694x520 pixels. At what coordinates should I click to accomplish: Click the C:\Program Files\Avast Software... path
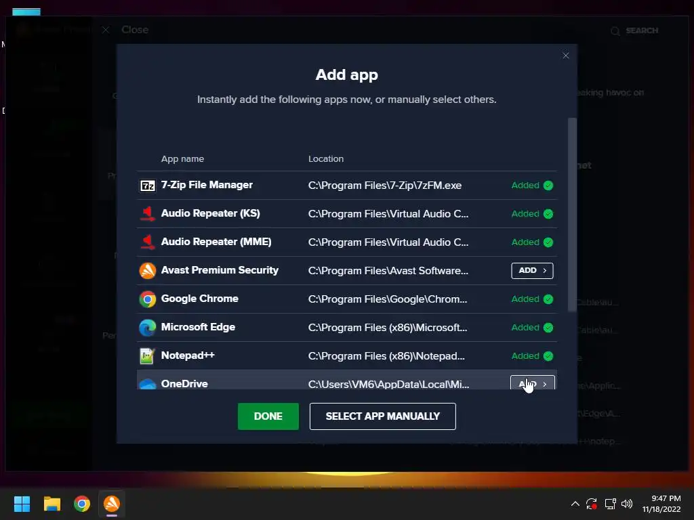(x=388, y=271)
